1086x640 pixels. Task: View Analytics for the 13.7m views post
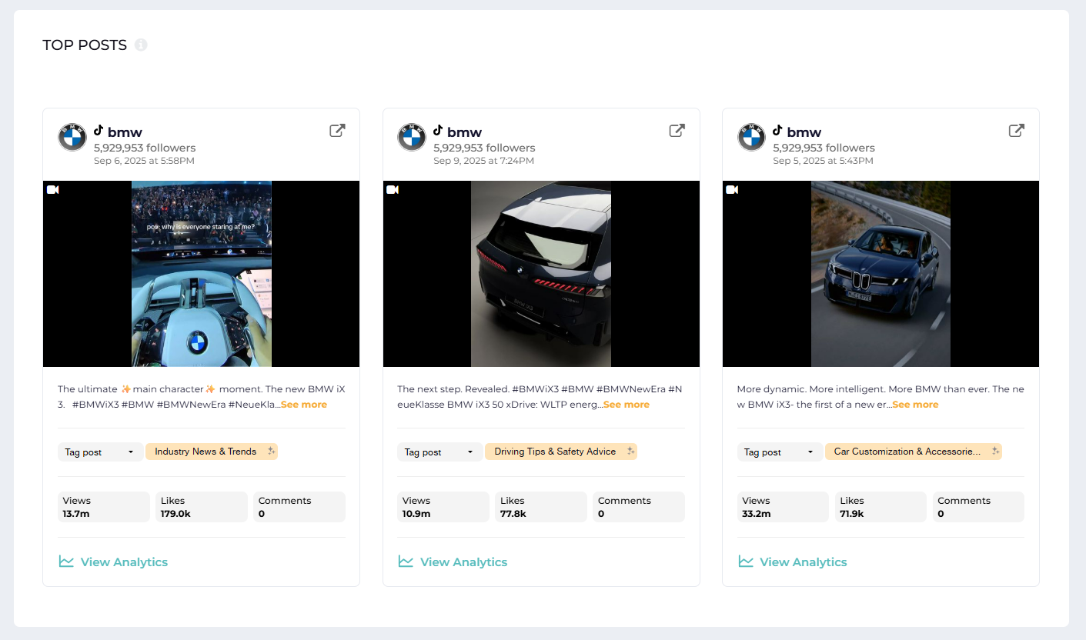(114, 562)
